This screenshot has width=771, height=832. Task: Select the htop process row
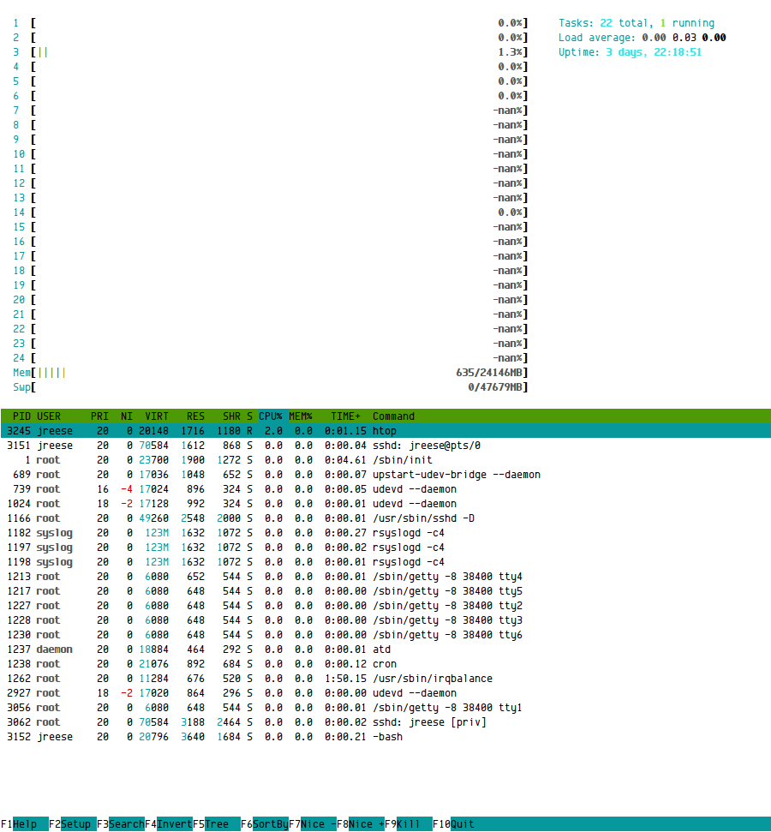[x=385, y=431]
